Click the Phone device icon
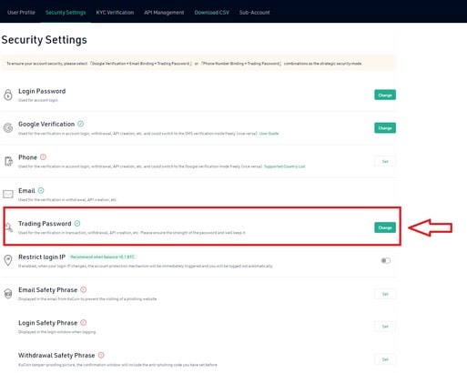Viewport: 467px width, 373px height. [8, 161]
